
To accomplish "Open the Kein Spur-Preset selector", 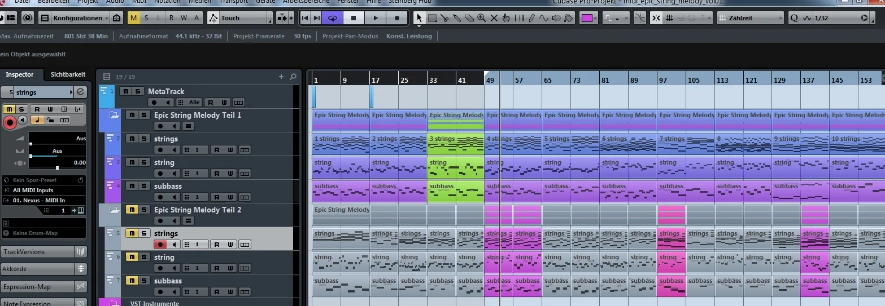I will 43,180.
